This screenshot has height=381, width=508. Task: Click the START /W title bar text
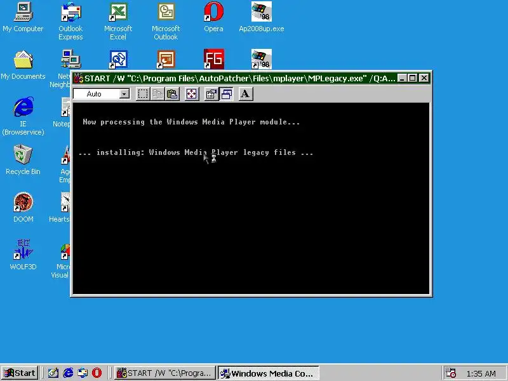[x=240, y=78]
